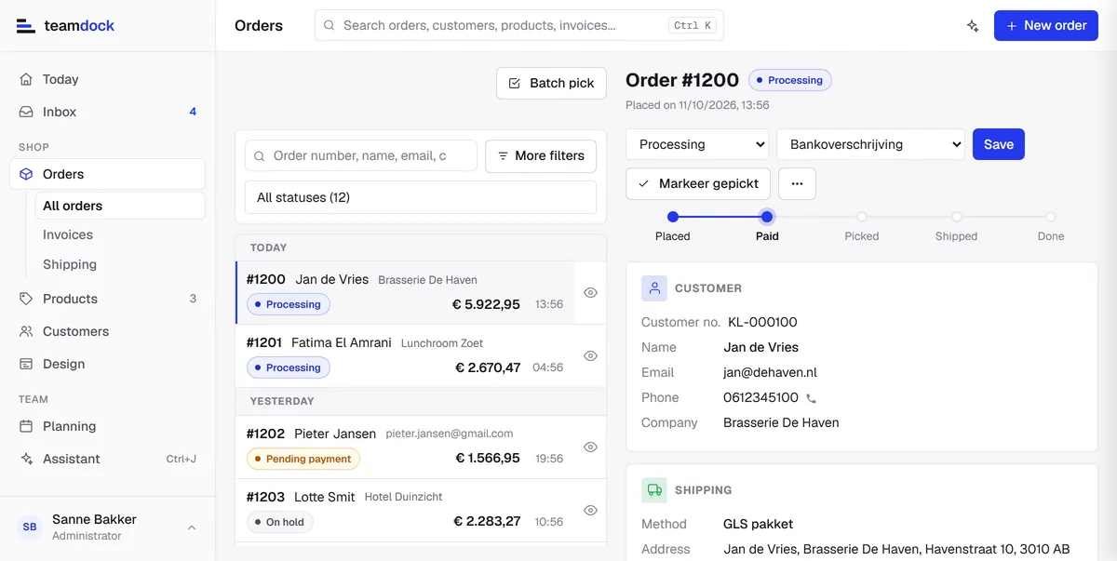Click the shipping truck icon
Screen dimensions: 1117x561
click(x=654, y=490)
